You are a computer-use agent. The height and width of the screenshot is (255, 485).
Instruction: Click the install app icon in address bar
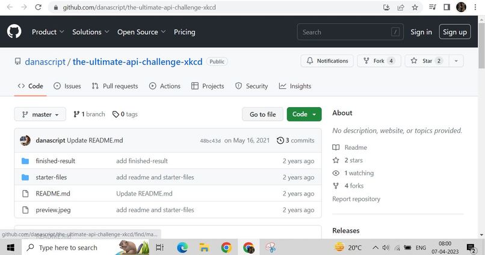[x=386, y=7]
